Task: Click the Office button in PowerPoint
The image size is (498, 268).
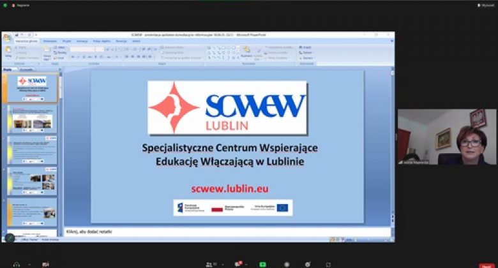Action: click(6, 37)
